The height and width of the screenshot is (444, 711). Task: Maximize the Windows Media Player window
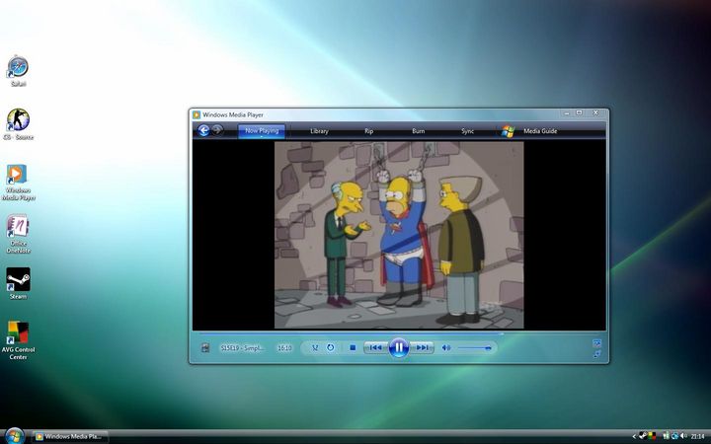pos(579,112)
